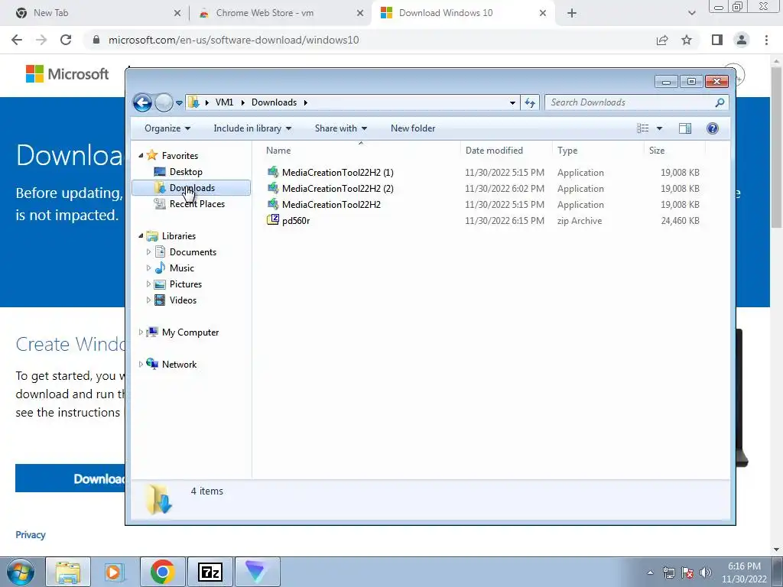Screen dimensions: 783x587
Task: Collapse the Favorites group
Action: coord(141,156)
